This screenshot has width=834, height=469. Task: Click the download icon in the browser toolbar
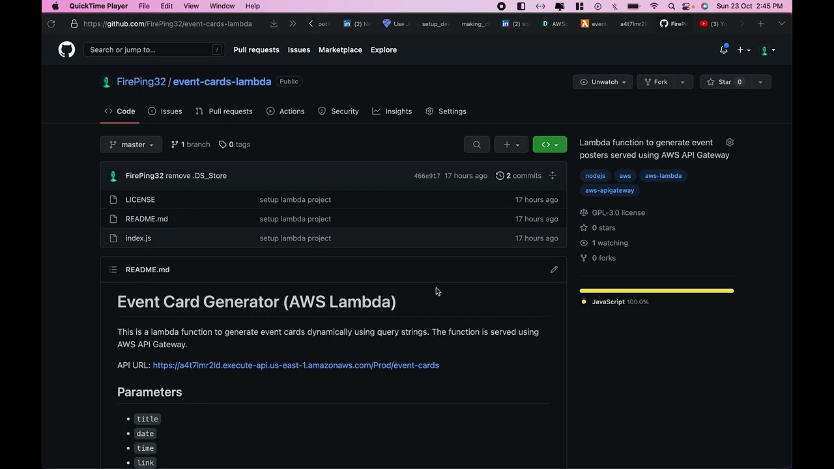[274, 23]
